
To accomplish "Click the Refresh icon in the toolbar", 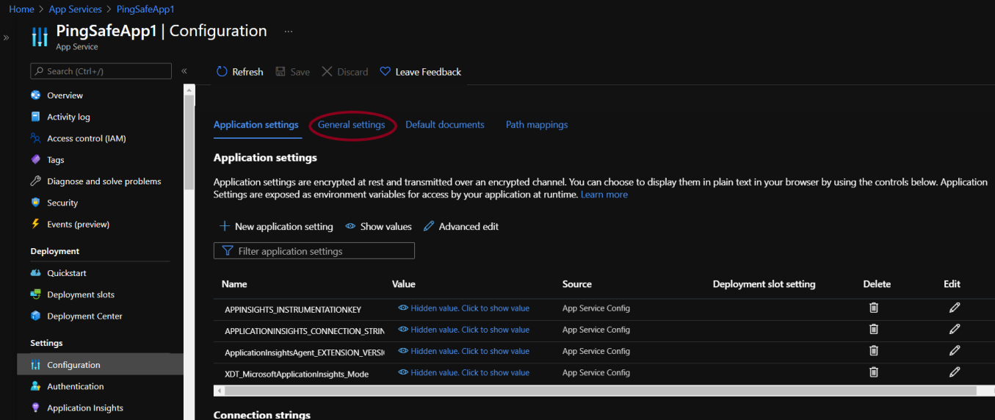I will tap(222, 72).
